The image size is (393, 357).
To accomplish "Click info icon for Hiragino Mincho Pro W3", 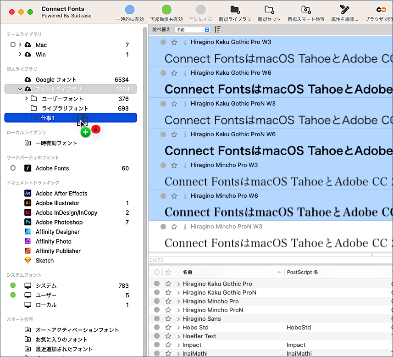I will (185, 165).
